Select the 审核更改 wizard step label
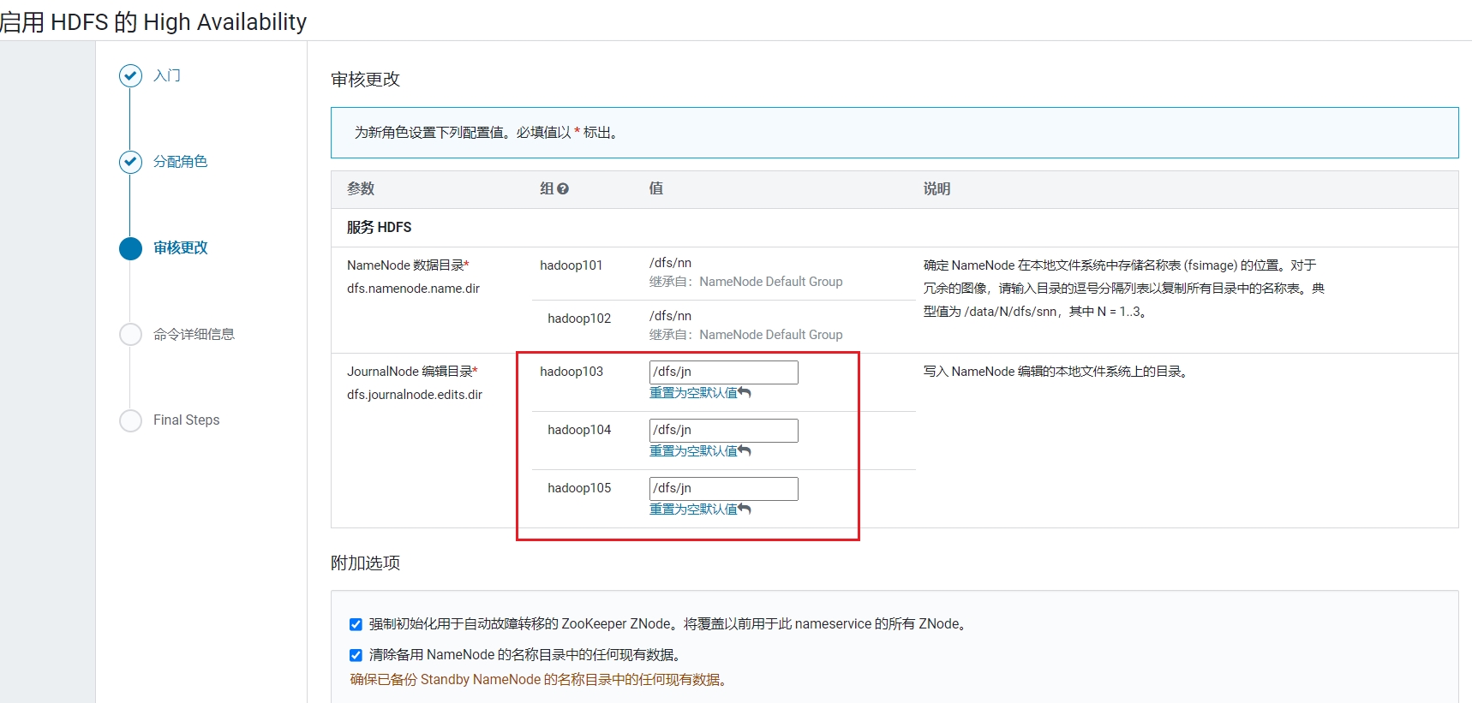This screenshot has height=703, width=1472. [180, 248]
